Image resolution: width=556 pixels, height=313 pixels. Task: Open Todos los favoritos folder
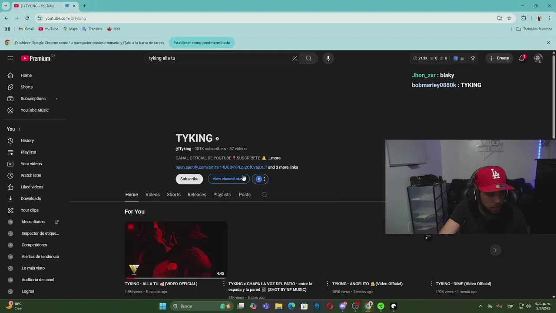point(534,29)
